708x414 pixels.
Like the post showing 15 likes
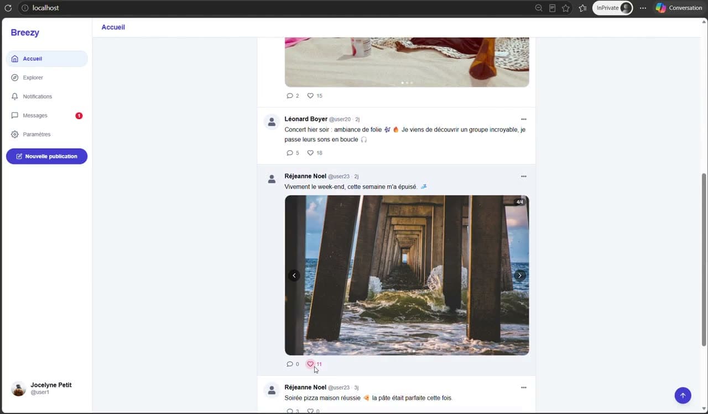coord(315,95)
